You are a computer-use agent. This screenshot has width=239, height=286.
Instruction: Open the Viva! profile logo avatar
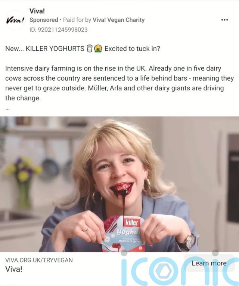[x=15, y=20]
